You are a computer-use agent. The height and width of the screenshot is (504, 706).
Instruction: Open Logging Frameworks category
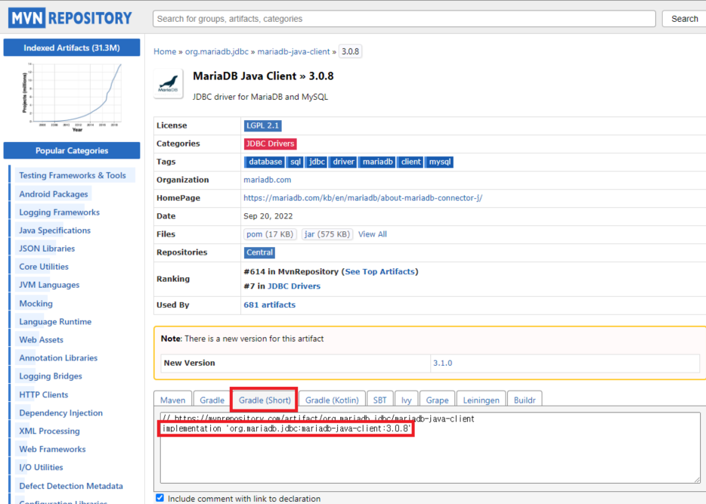[x=60, y=212]
